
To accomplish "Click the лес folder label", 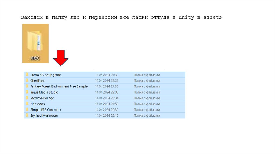I will pos(35,58).
